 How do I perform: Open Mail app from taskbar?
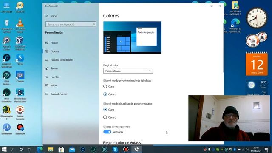point(72,149)
